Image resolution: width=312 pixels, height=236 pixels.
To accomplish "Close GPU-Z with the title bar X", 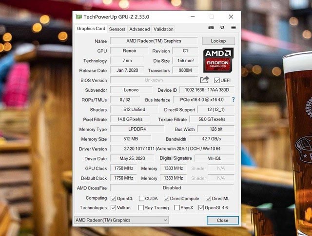I will (231, 17).
